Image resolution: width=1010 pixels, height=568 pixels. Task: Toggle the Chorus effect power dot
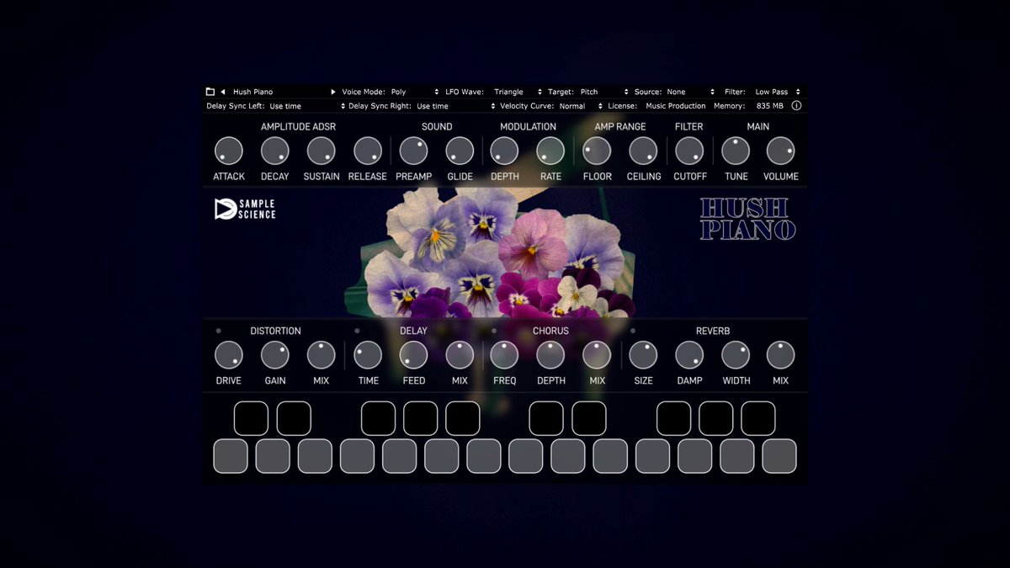(494, 331)
